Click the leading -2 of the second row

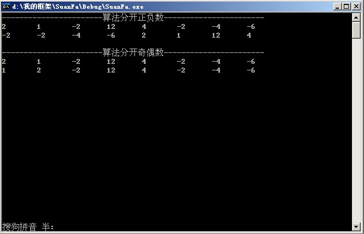point(6,35)
